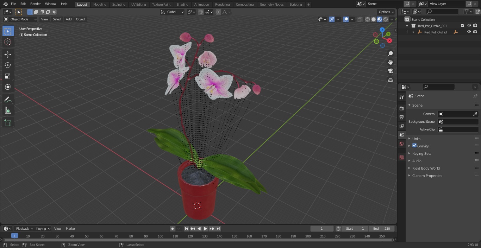Open the View Layer properties tab
Viewport: 481px width, 248px height.
pyautogui.click(x=401, y=126)
